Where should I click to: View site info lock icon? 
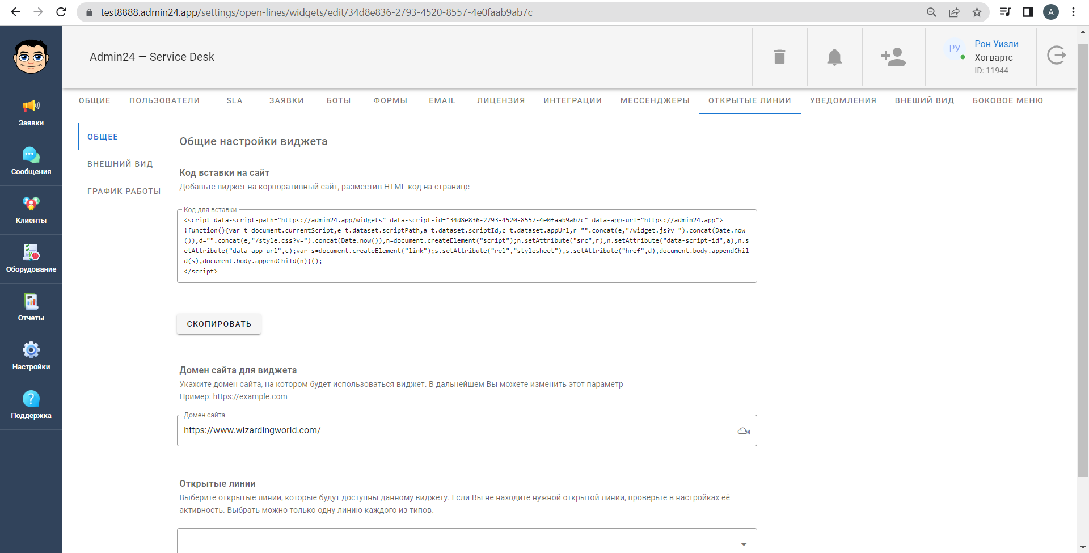(x=88, y=12)
